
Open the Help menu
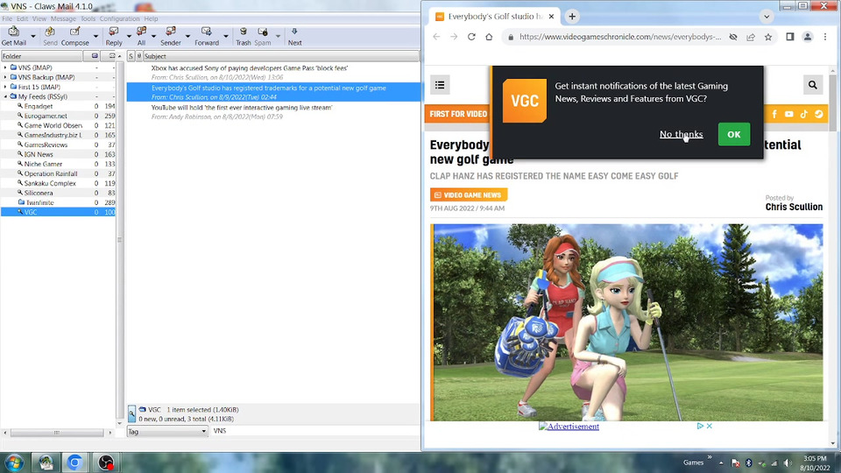(x=151, y=18)
